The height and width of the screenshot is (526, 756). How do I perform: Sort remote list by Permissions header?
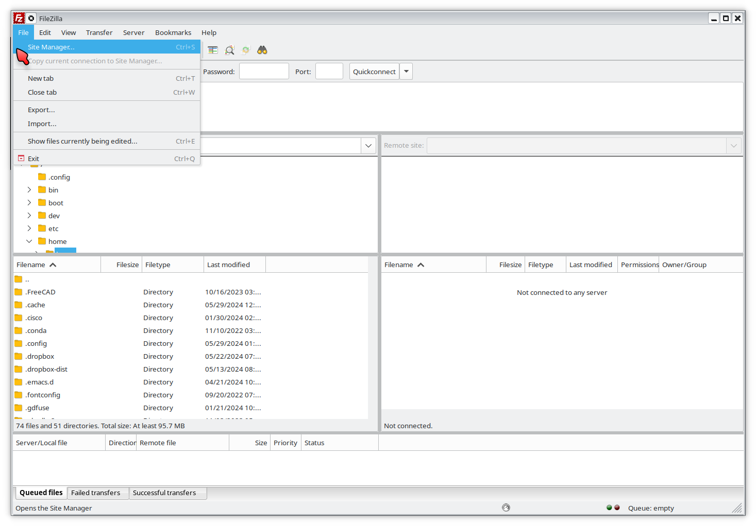tap(638, 265)
